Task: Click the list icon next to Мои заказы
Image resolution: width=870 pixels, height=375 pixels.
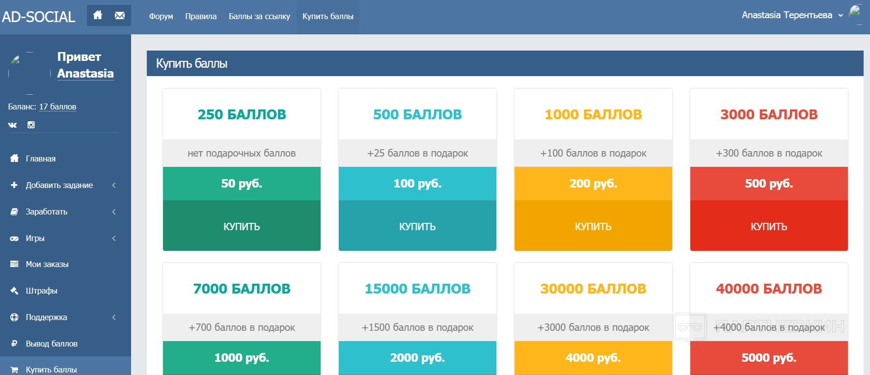Action: pyautogui.click(x=14, y=264)
